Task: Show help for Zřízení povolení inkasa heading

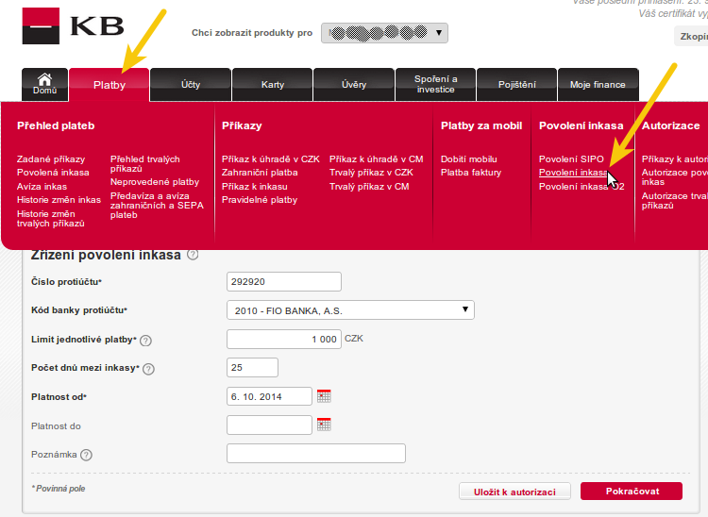Action: coord(193,255)
